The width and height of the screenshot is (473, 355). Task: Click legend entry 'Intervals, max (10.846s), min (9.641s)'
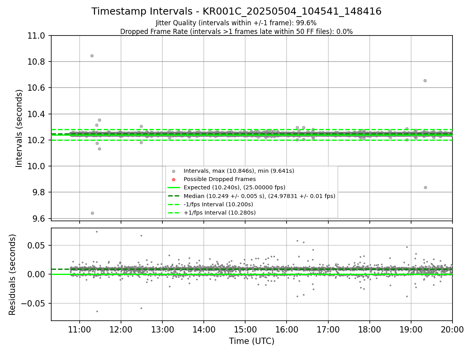pyautogui.click(x=239, y=171)
